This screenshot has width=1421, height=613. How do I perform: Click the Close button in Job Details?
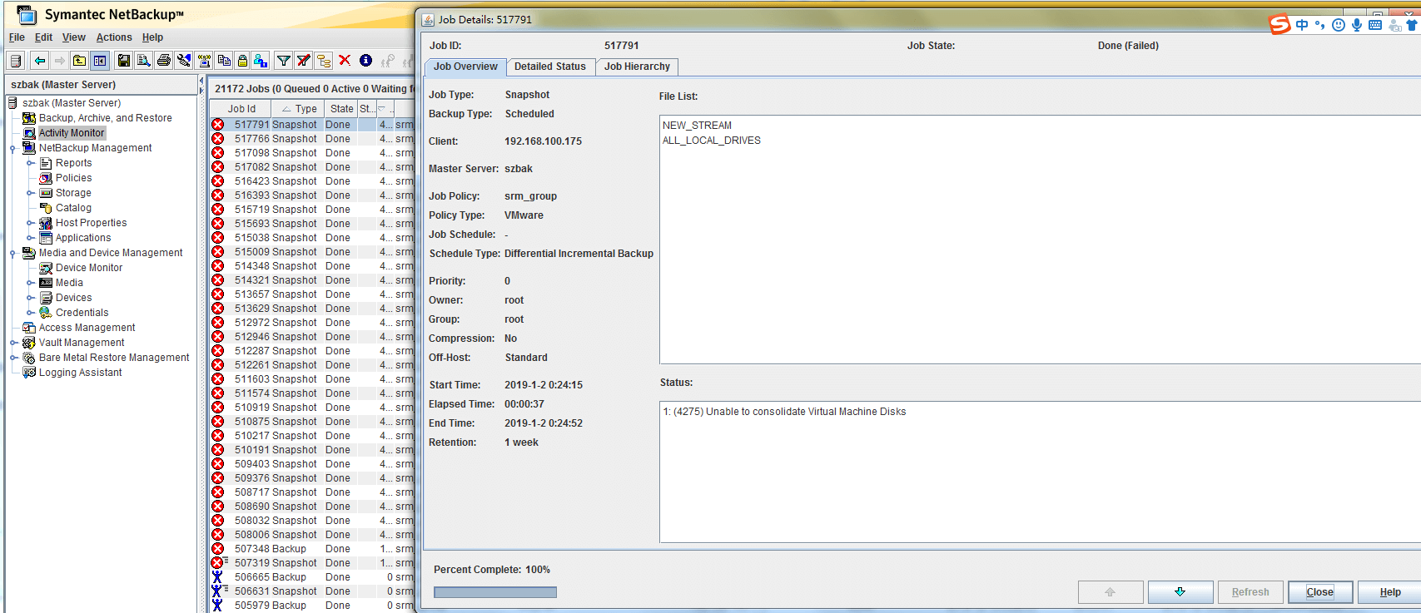point(1320,592)
